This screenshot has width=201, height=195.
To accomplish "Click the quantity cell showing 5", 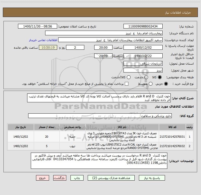I will [47, 146].
